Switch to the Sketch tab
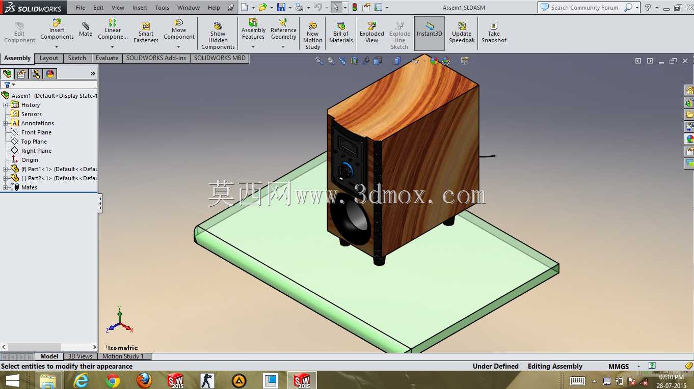 click(x=77, y=58)
